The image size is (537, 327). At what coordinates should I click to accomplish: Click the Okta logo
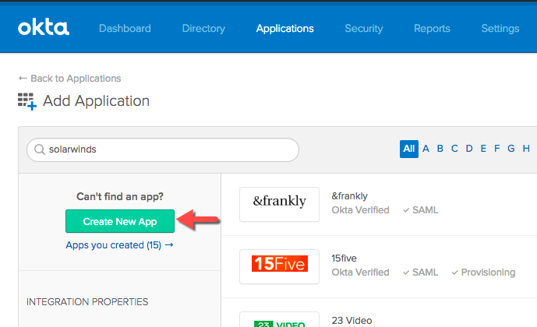pyautogui.click(x=44, y=28)
